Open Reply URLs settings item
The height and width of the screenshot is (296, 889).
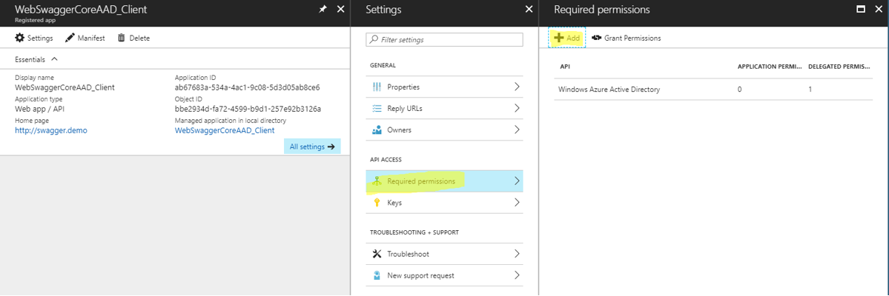click(x=445, y=108)
